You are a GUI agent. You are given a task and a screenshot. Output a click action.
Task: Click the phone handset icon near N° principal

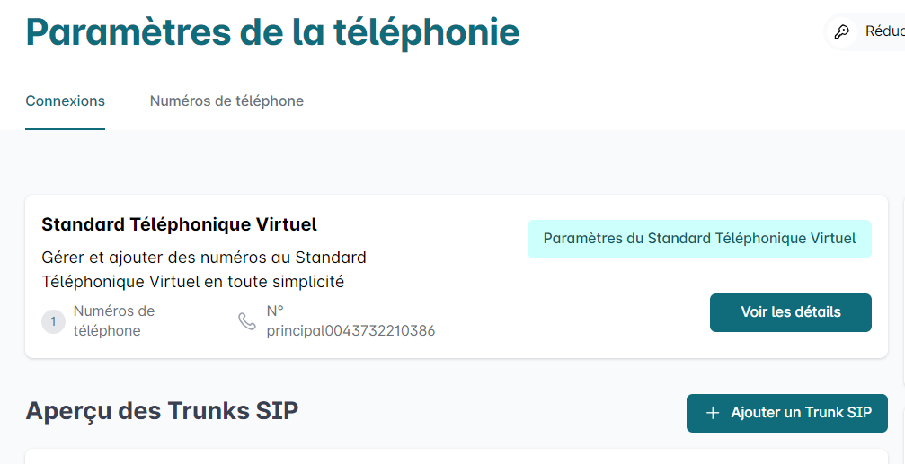247,321
